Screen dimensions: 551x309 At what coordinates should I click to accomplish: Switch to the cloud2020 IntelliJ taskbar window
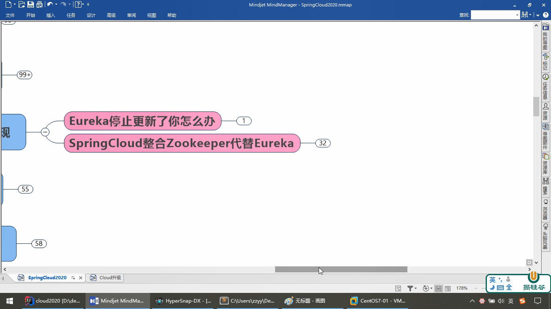click(x=53, y=301)
